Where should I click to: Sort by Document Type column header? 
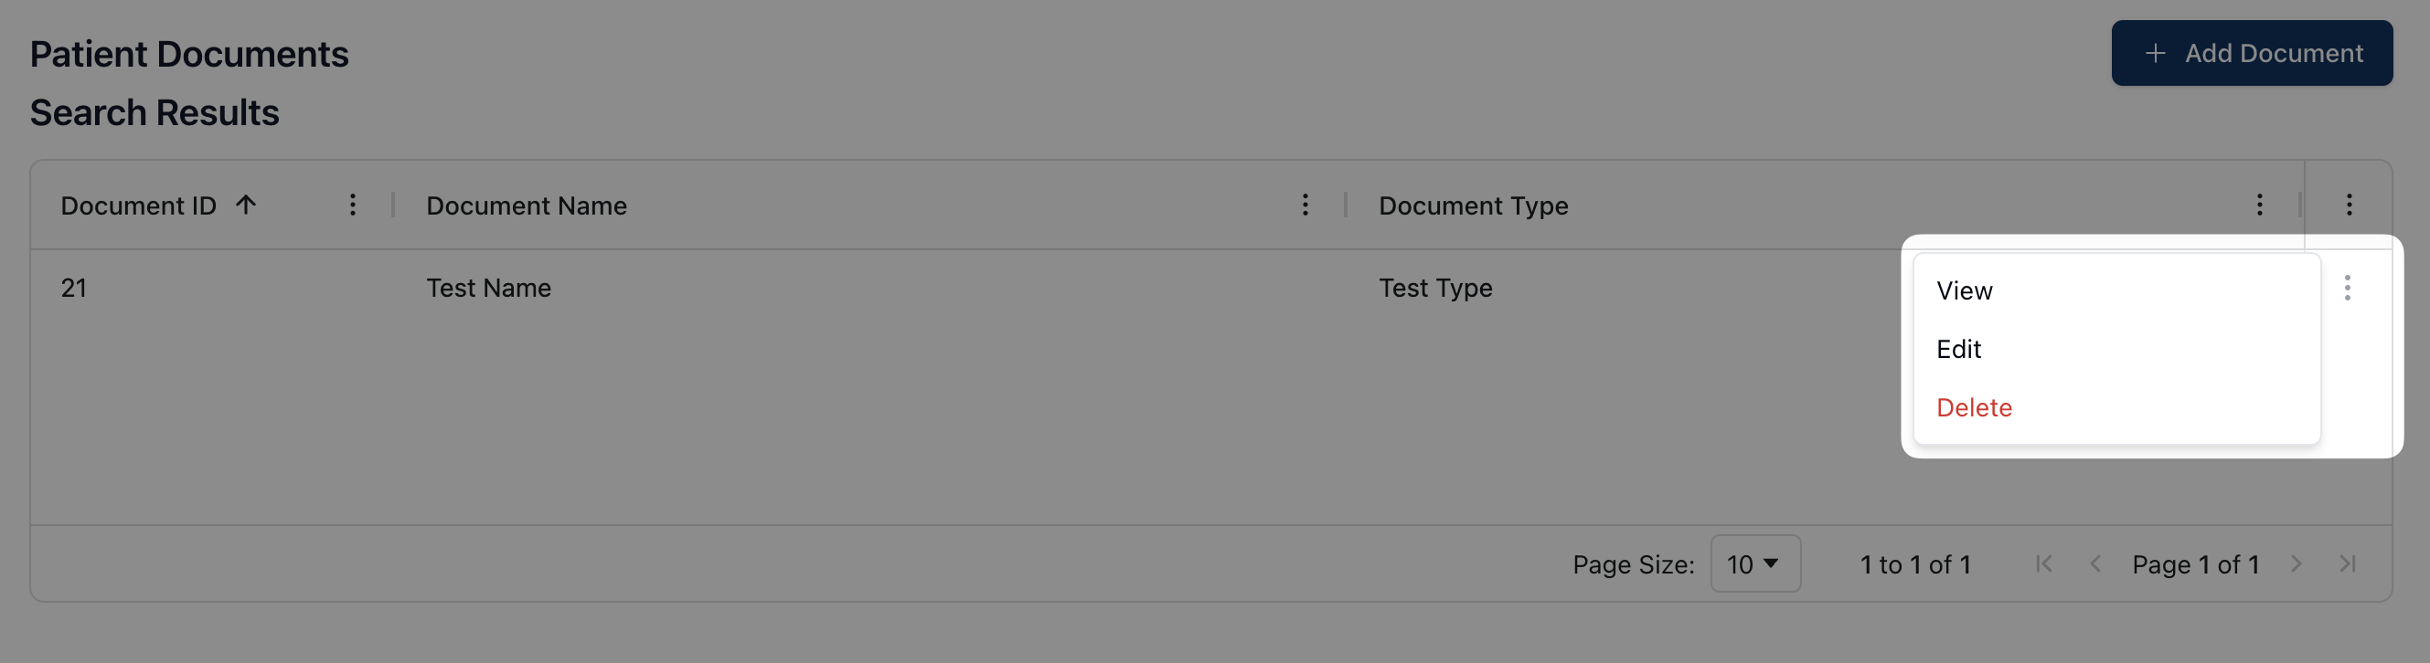[1474, 205]
